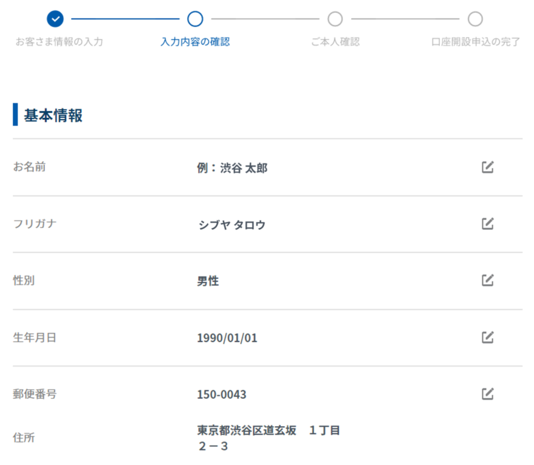Click the birth date value 1990/01/01
This screenshot has height=465, width=534.
pyautogui.click(x=227, y=338)
